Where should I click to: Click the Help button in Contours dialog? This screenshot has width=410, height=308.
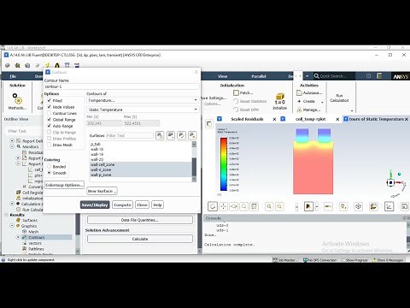point(157,204)
